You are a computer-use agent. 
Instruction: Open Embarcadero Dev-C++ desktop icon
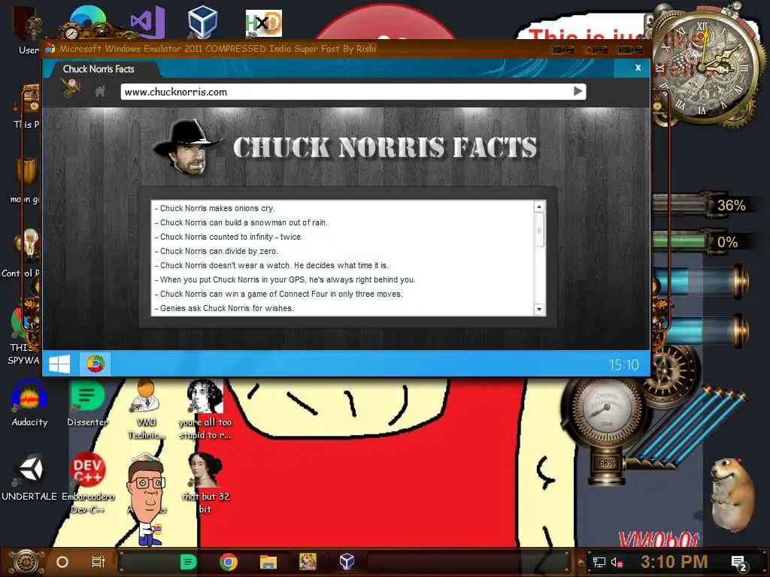click(x=87, y=482)
